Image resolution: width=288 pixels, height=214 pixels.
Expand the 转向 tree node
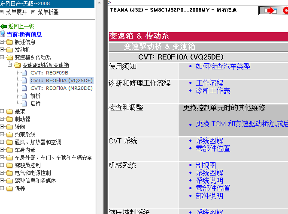(2, 126)
